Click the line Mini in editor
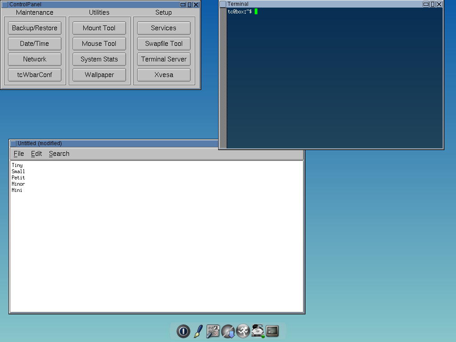The image size is (456, 342). coord(17,190)
